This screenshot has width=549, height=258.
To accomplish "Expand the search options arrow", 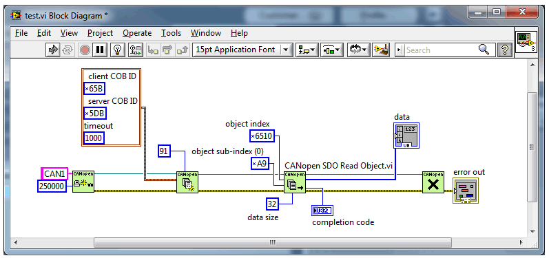I will coord(399,50).
